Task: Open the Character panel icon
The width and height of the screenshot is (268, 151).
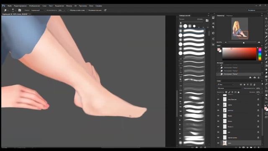Action: coord(213,23)
